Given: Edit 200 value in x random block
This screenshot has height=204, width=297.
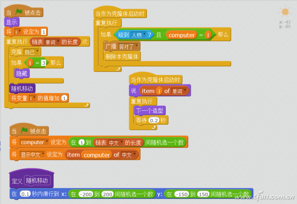Looking at the screenshot, I should tap(108, 194).
